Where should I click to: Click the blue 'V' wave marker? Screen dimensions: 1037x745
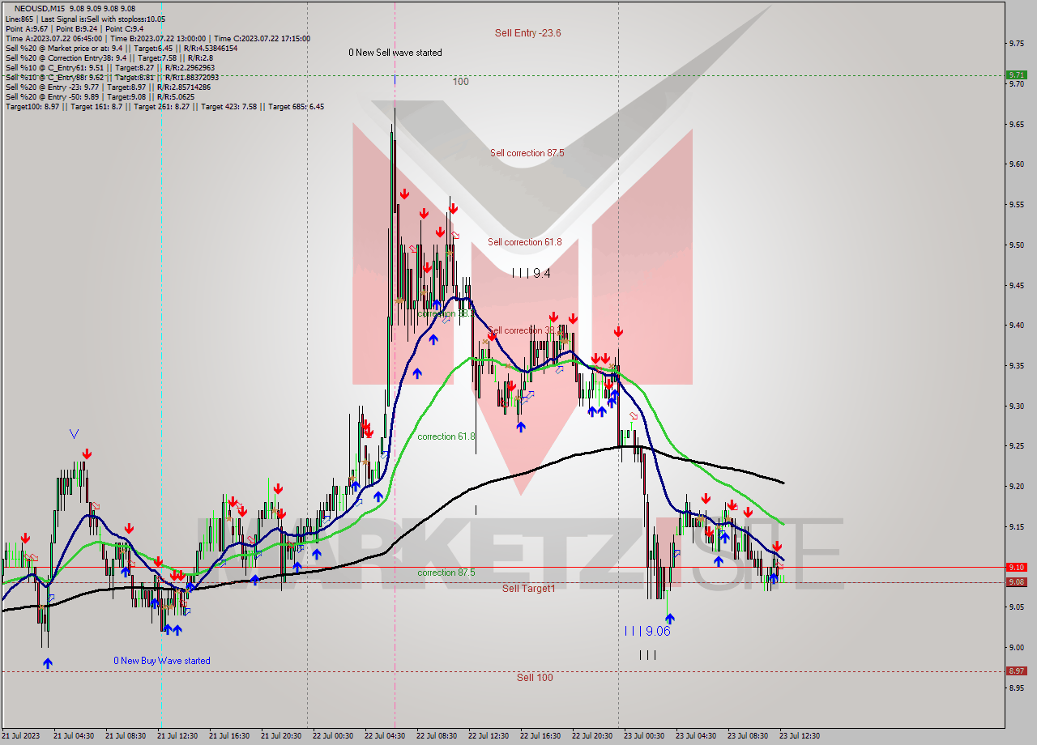tap(74, 434)
